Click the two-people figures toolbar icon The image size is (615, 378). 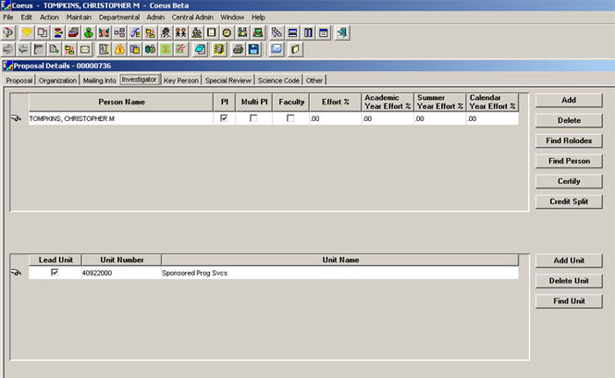tap(181, 32)
